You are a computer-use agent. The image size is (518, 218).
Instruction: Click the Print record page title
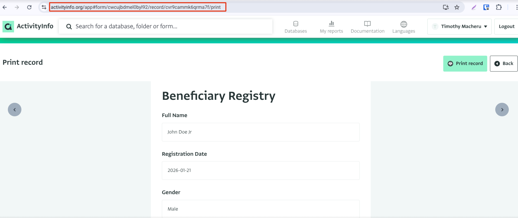click(x=23, y=62)
